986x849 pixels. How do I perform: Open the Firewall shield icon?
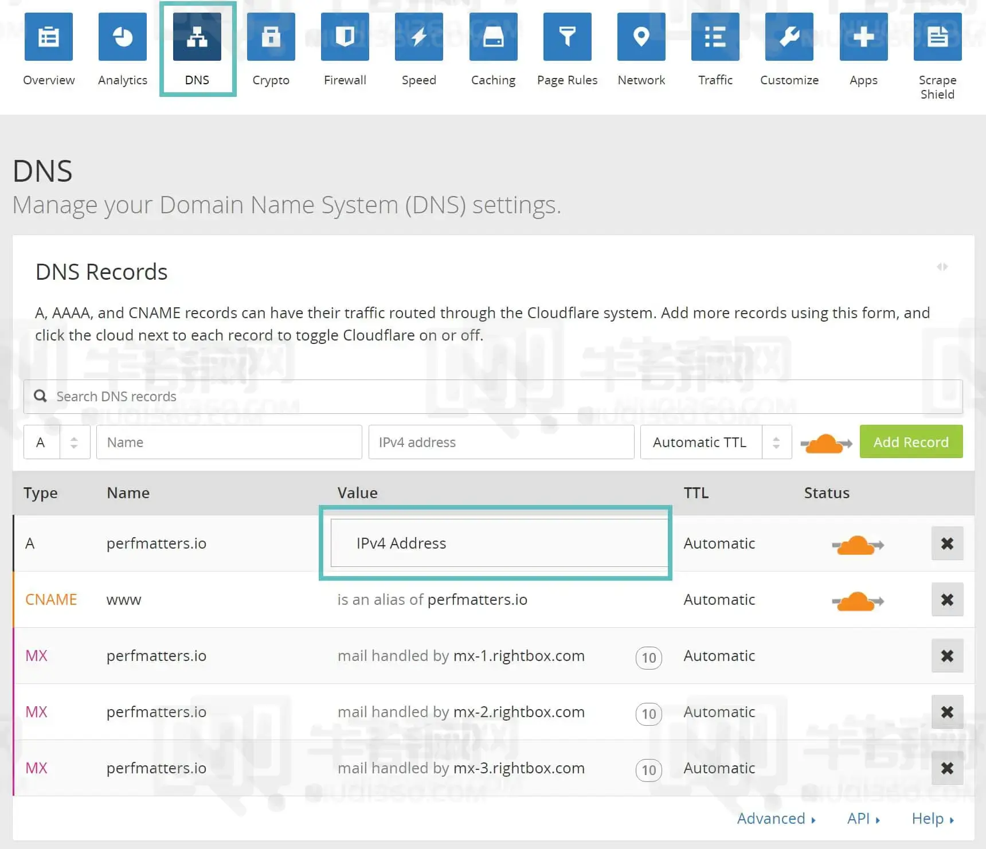point(345,37)
